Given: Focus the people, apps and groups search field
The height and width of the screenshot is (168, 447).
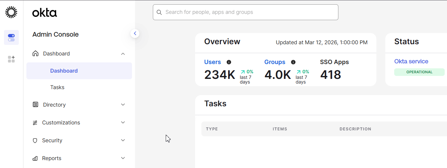Looking at the screenshot, I should point(246,12).
